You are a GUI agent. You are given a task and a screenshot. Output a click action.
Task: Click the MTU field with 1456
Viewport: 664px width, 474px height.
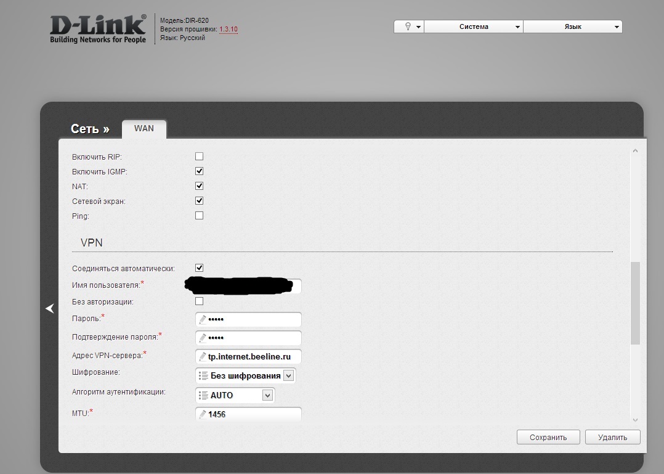tap(248, 414)
